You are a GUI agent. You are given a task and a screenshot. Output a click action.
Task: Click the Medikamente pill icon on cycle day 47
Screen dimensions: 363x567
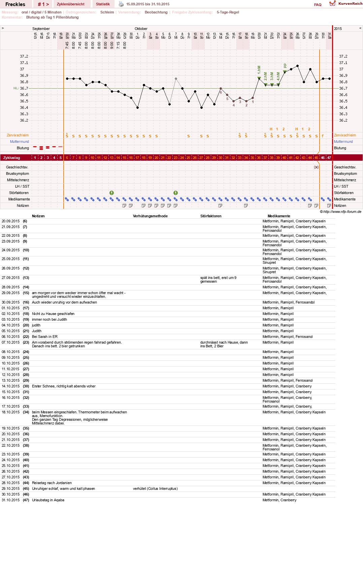click(329, 199)
